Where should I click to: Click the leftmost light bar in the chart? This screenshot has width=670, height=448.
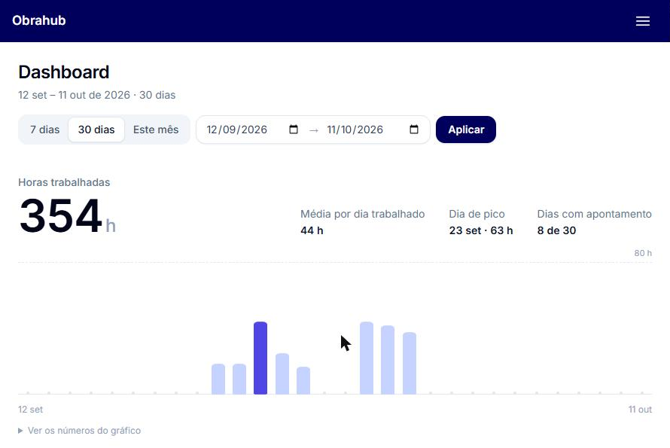(x=218, y=379)
